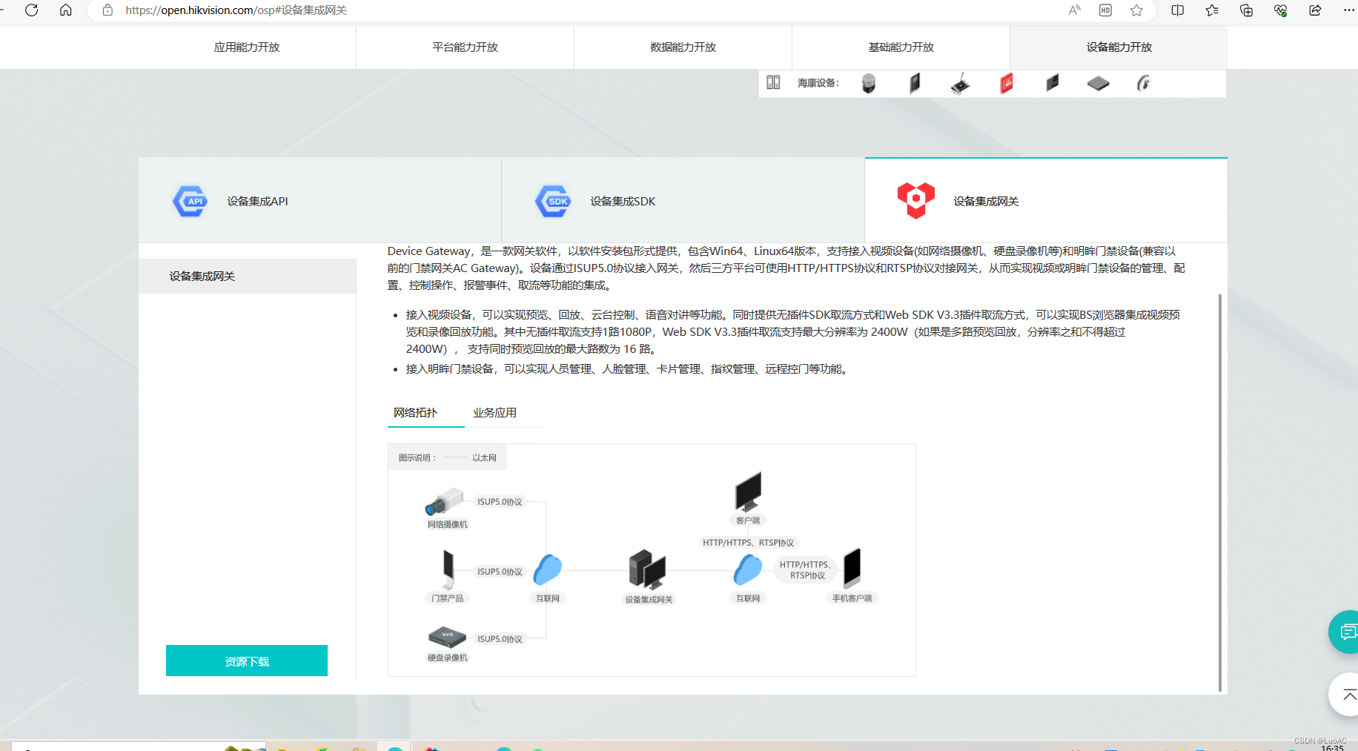The image size is (1358, 751).
Task: View site info via the lock icon
Action: click(x=107, y=10)
